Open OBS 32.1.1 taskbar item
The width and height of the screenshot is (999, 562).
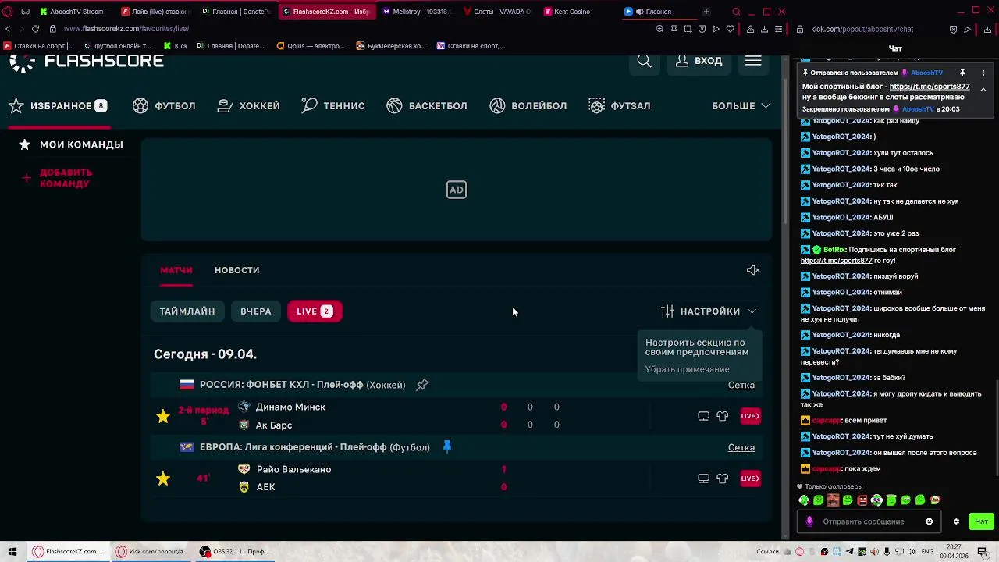click(234, 551)
